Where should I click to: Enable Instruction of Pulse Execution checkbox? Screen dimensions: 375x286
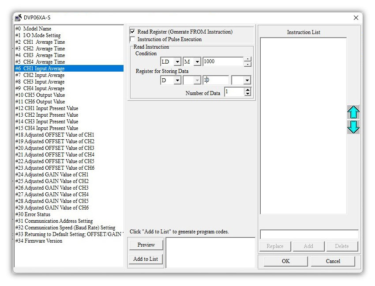click(133, 39)
